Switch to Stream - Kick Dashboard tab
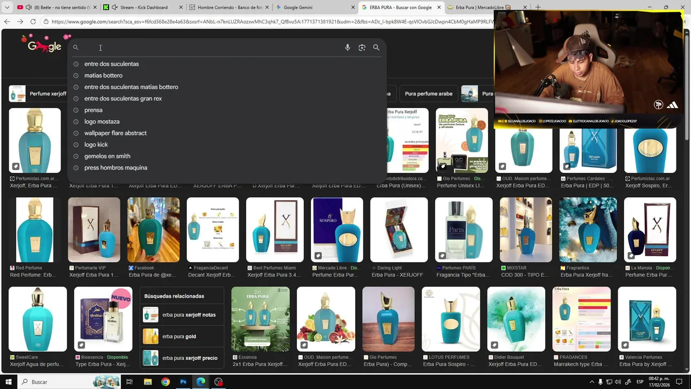The height and width of the screenshot is (389, 691). click(143, 8)
